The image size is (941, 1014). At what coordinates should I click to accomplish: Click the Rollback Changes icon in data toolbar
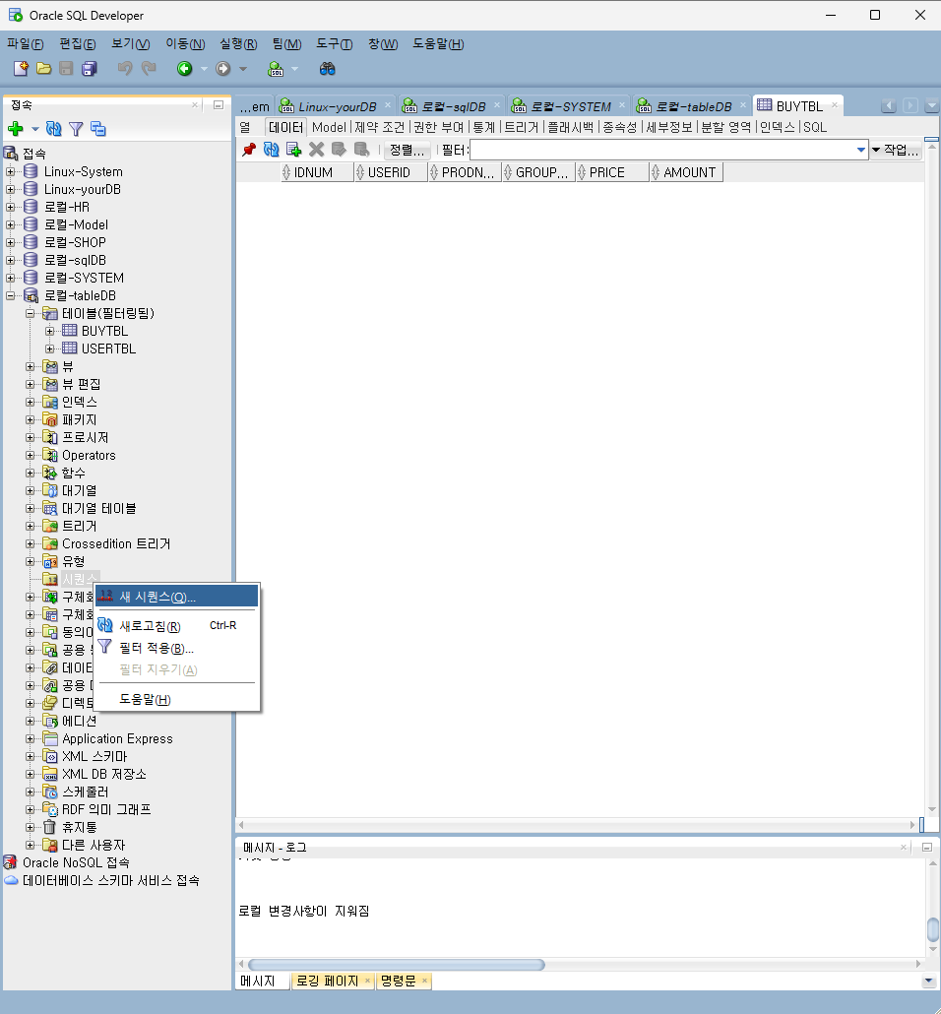point(361,150)
